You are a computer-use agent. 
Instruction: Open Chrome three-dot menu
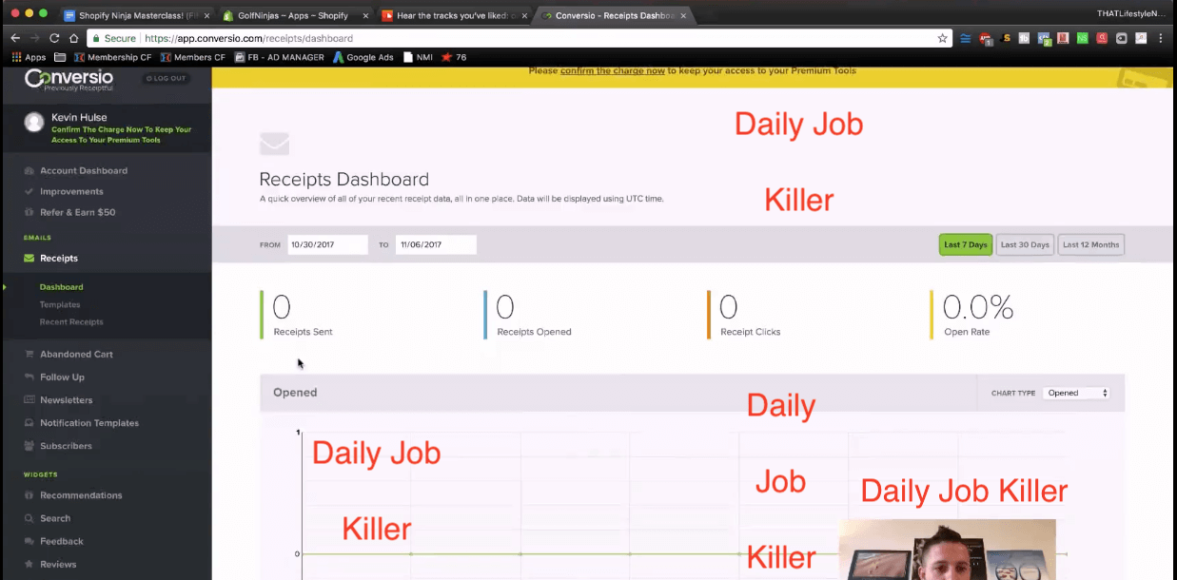(1161, 38)
